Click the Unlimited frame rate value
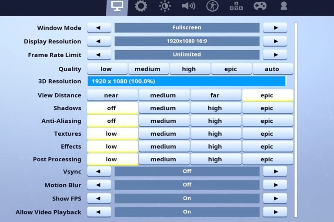Screen dimensions: 334x222 pos(187,55)
